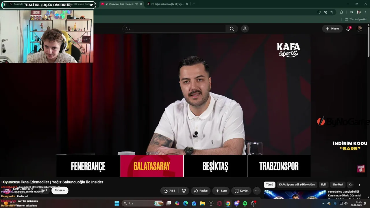Image resolution: width=370 pixels, height=208 pixels.
Task: Open Task View from the taskbar
Action: pos(169,203)
